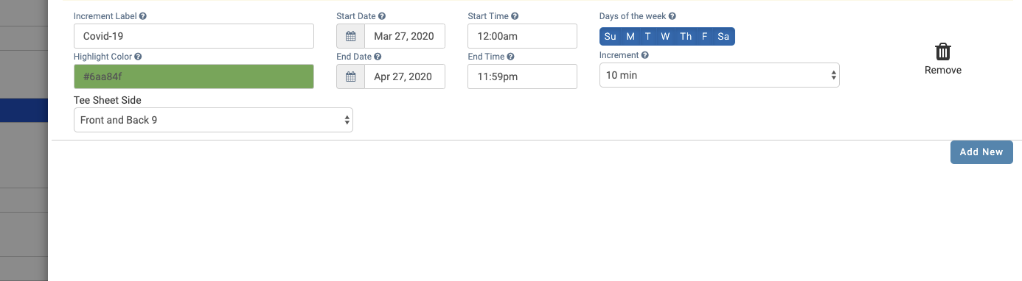Click the green Highlight Color field

point(194,77)
